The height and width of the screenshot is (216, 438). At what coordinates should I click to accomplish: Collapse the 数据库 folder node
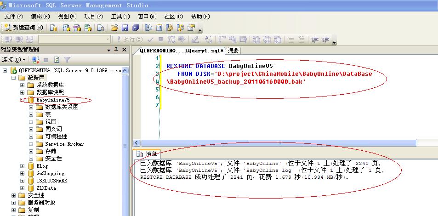[x=13, y=77]
